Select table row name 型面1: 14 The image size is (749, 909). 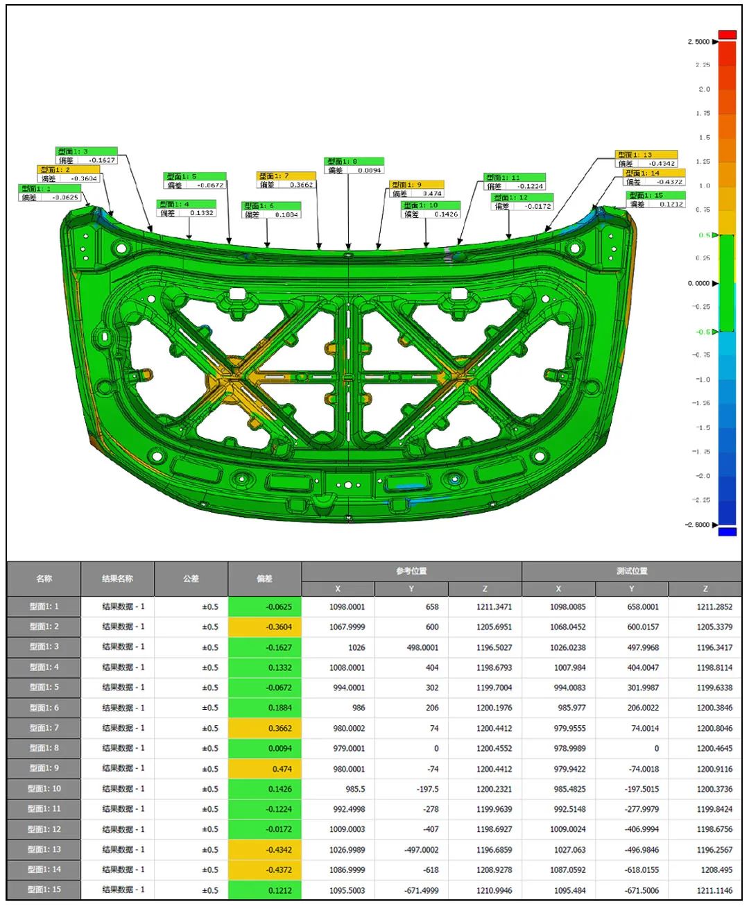point(44,869)
